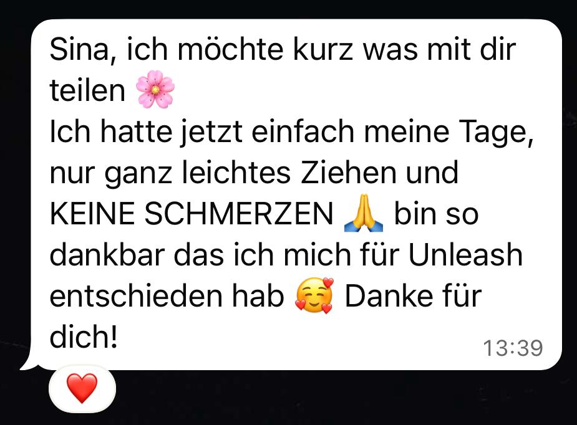
Task: Click the pink cherry blossom emoji
Action: (155, 89)
